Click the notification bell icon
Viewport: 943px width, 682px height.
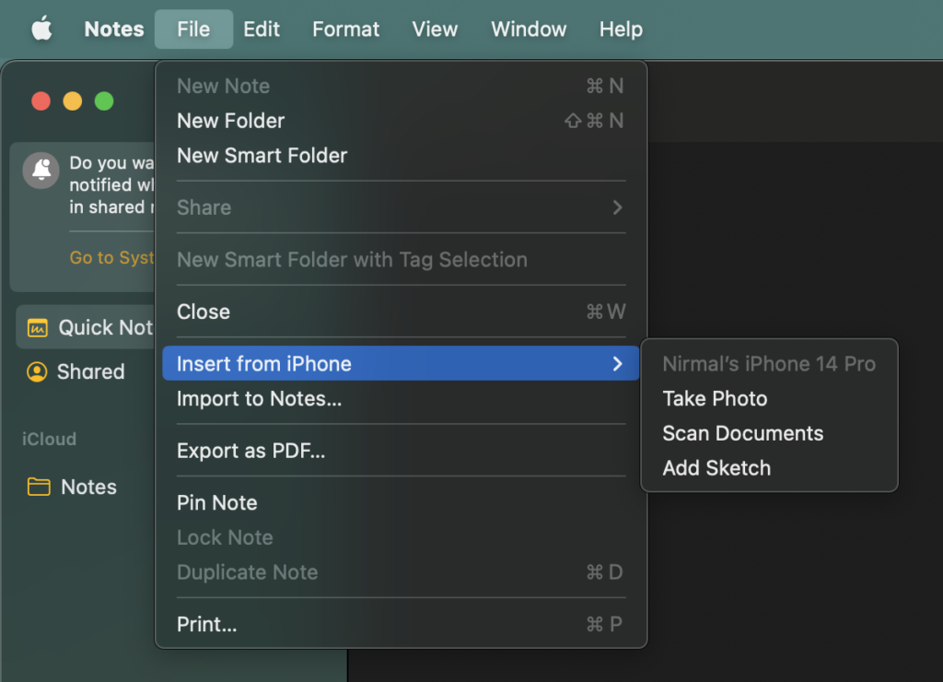coord(41,170)
